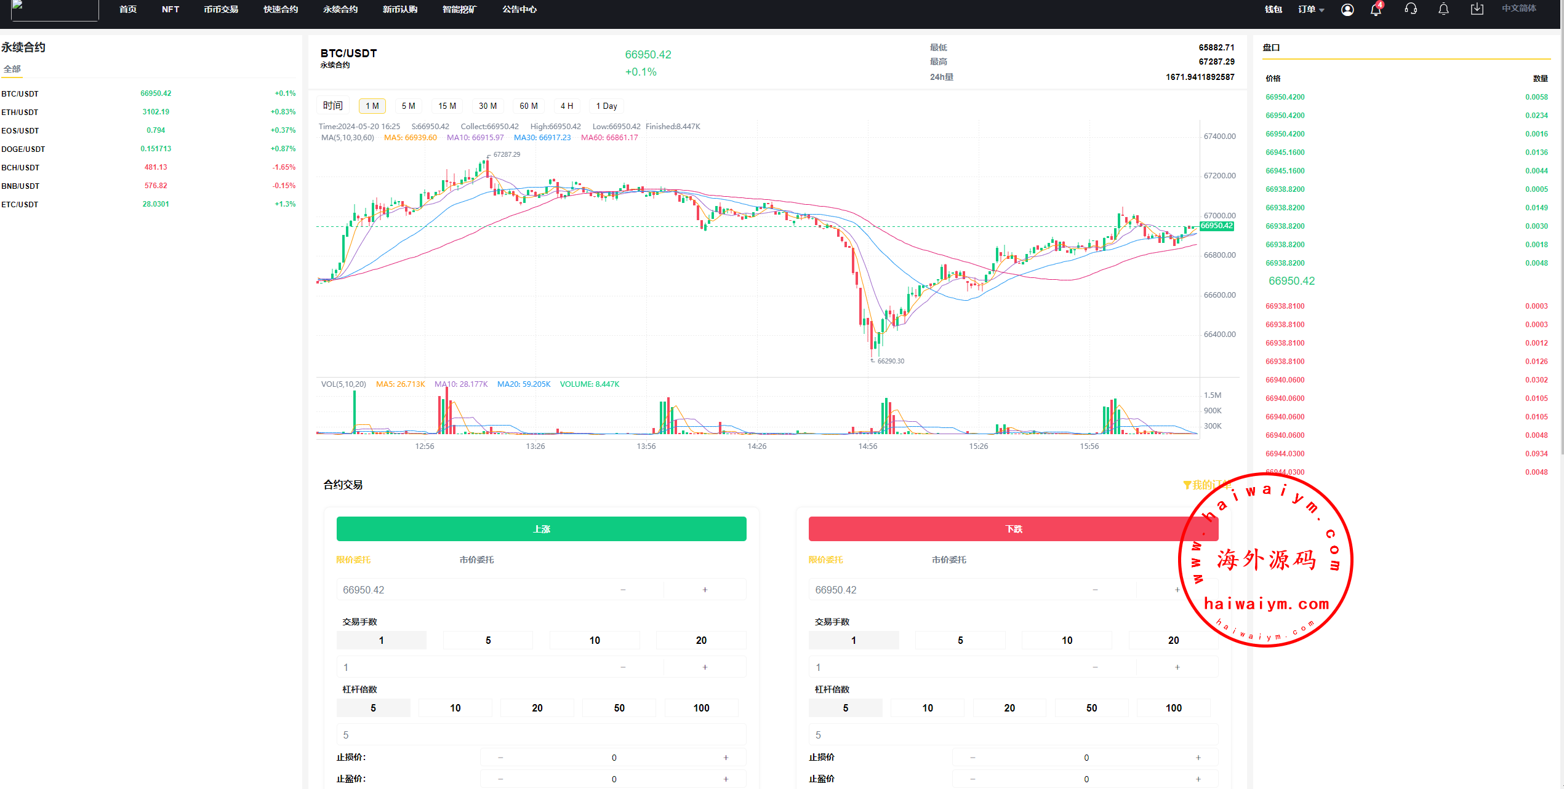Open the user account profile icon
The width and height of the screenshot is (1564, 789).
point(1347,9)
